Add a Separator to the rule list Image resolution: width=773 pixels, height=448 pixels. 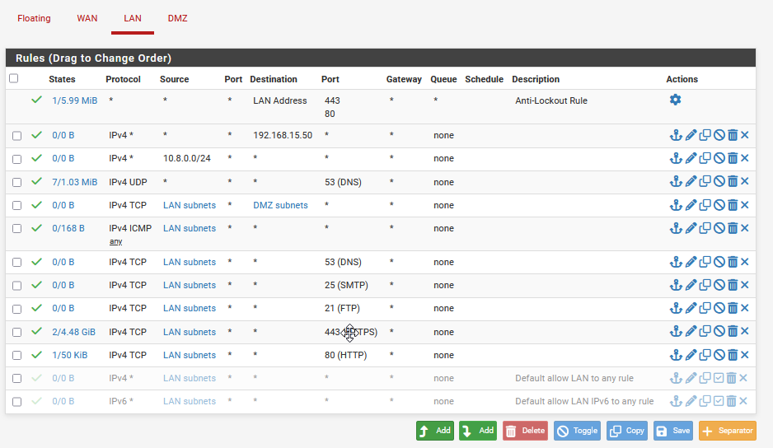(x=727, y=431)
